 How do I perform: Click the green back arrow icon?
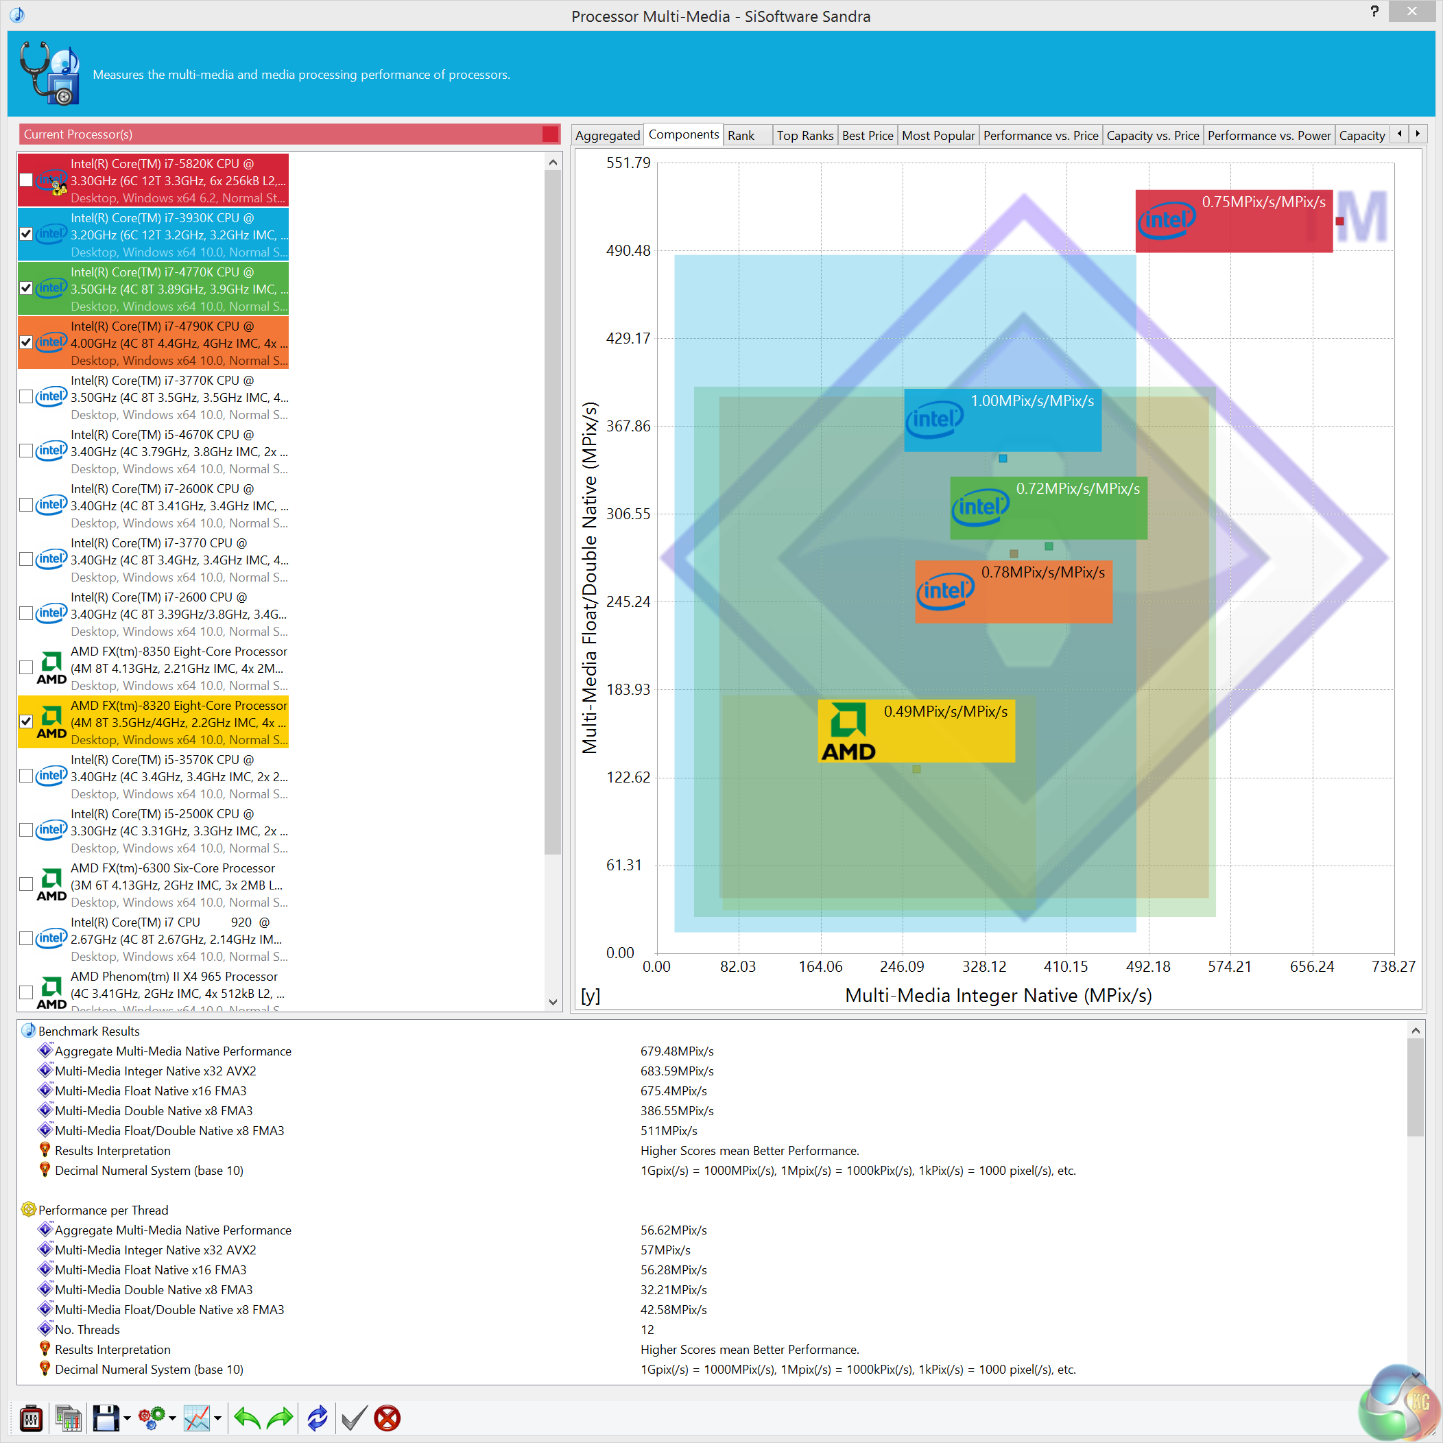coord(247,1417)
